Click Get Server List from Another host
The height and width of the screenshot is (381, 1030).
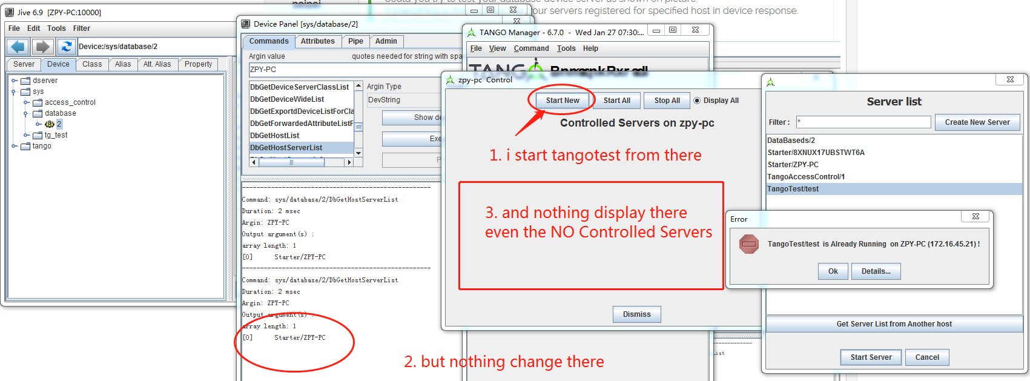point(894,324)
